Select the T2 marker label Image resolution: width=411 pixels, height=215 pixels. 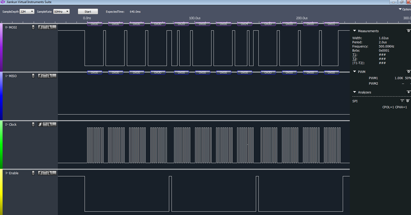pos(354,59)
